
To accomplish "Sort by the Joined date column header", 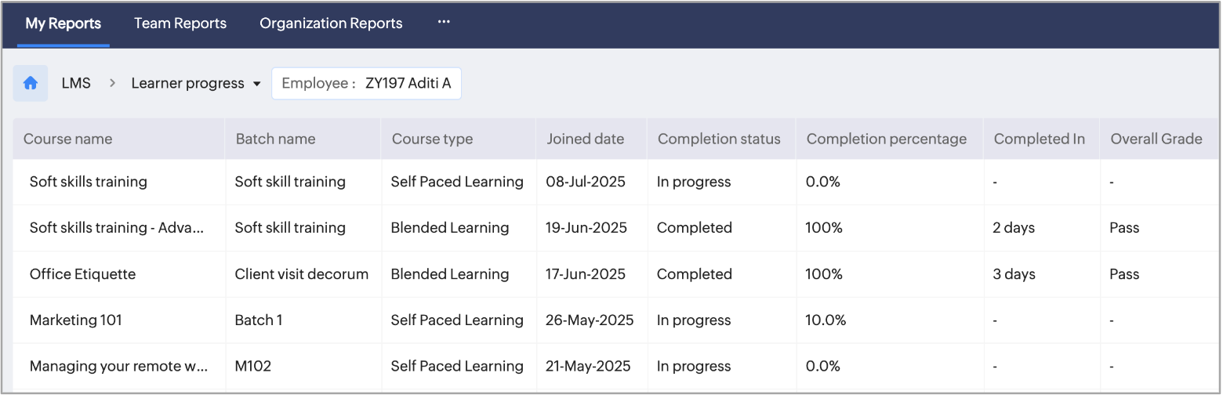I will click(585, 139).
